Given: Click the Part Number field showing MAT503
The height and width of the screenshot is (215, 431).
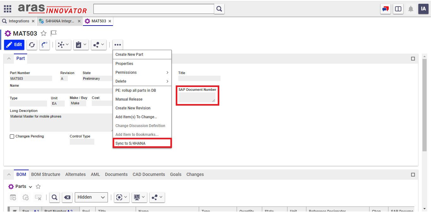Looking at the screenshot, I should click(x=31, y=78).
